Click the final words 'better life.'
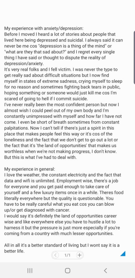135x278 pixels. (x=14, y=251)
